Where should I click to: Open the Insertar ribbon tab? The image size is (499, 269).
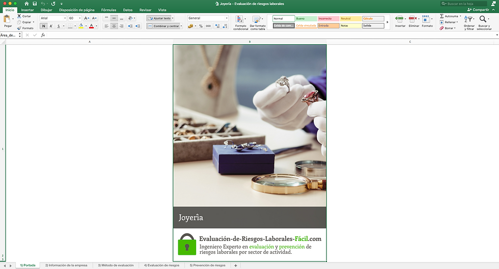(27, 10)
